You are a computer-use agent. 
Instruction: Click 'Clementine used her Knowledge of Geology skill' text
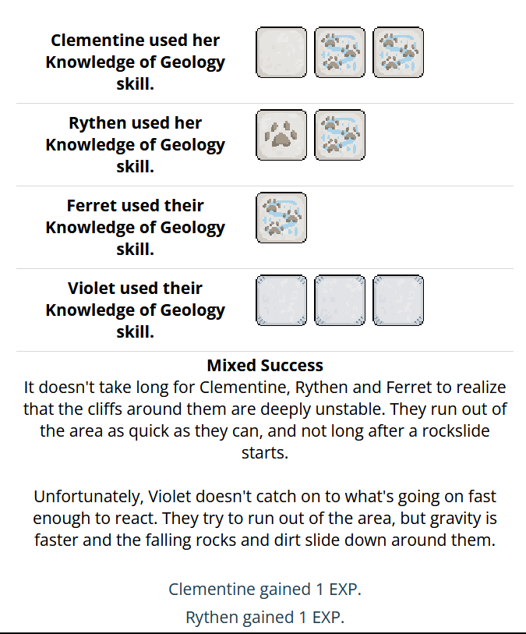click(x=135, y=62)
